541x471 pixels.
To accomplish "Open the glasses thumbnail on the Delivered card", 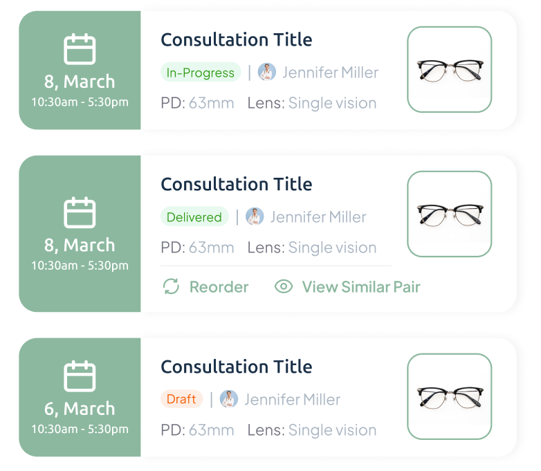I will pos(449,214).
